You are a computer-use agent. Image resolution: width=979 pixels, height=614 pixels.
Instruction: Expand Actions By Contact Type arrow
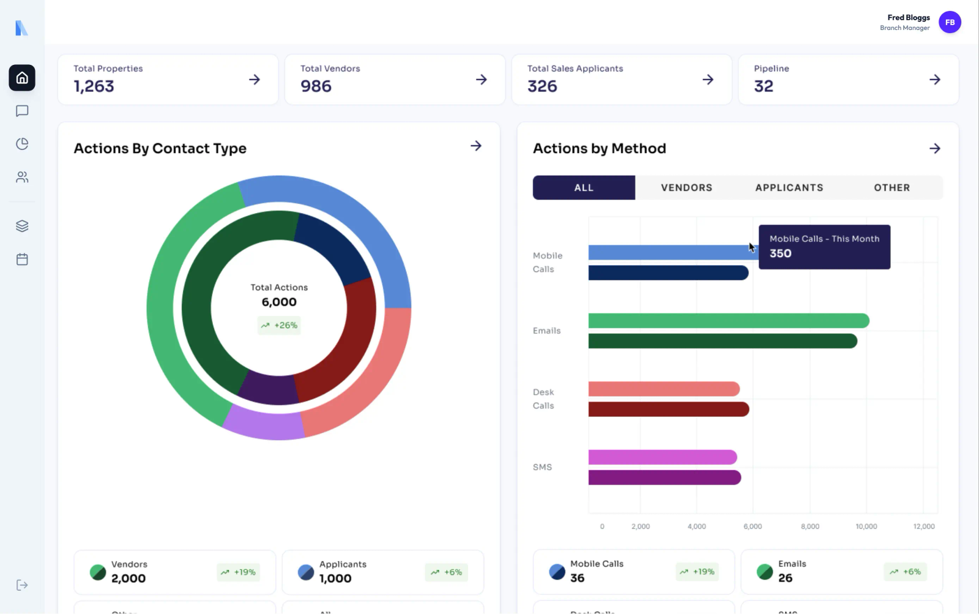coord(476,146)
